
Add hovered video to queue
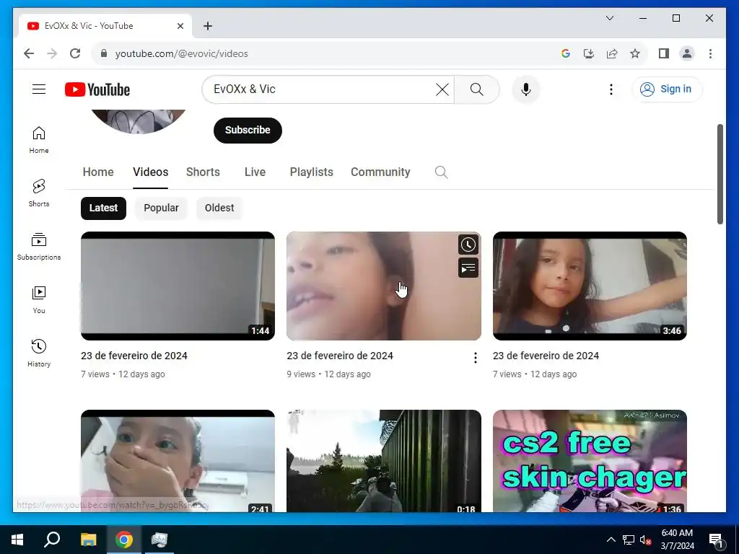click(468, 268)
